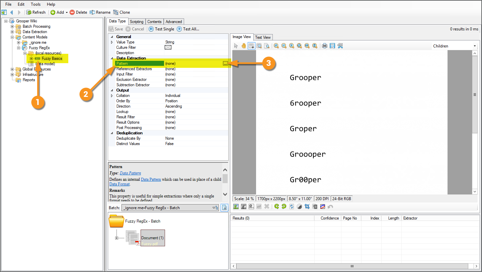Open the wrench and hammer settings icon

pos(340,46)
